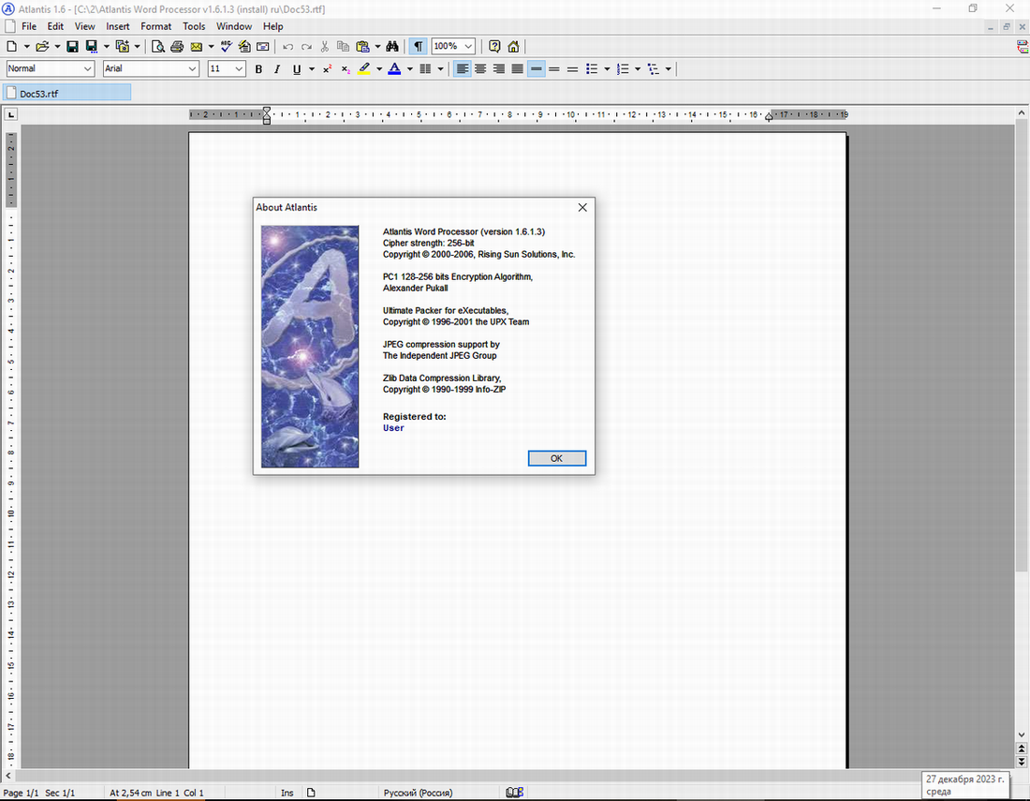The width and height of the screenshot is (1030, 801).
Task: Click the numbered list icon
Action: tap(623, 69)
